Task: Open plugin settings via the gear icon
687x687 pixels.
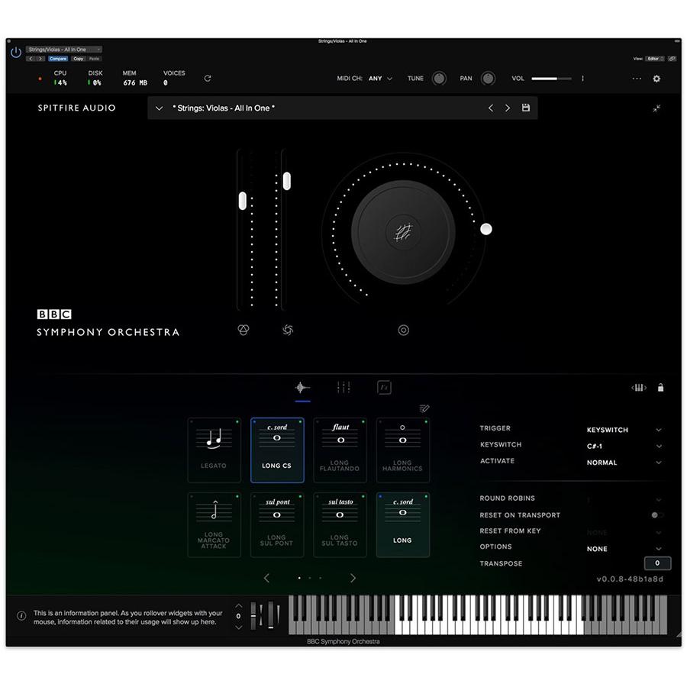Action: point(656,79)
